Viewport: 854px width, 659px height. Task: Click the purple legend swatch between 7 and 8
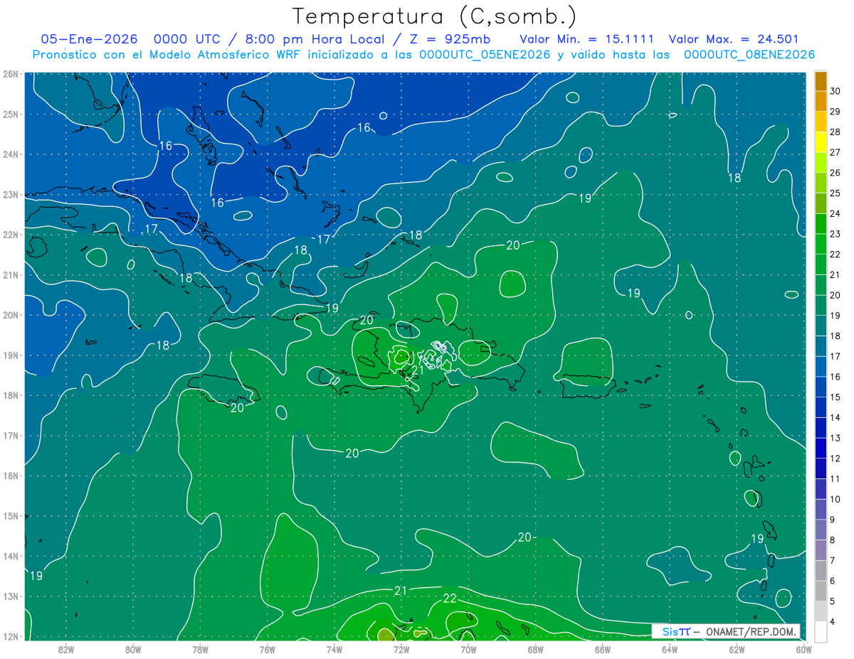(821, 550)
